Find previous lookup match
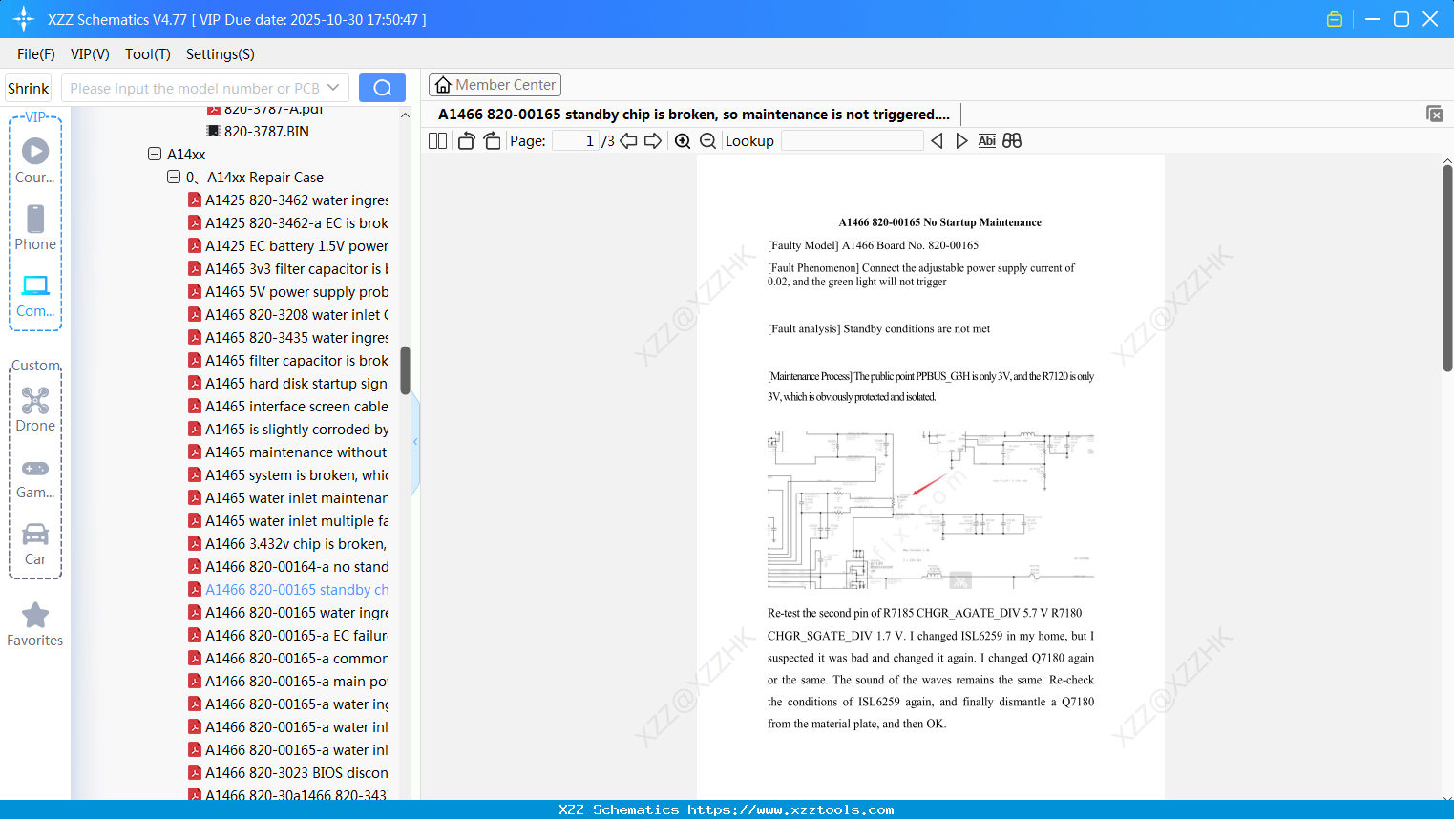The height and width of the screenshot is (819, 1454). [x=937, y=141]
